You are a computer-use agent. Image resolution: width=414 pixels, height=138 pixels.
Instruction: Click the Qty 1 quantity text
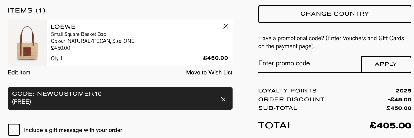tap(57, 58)
